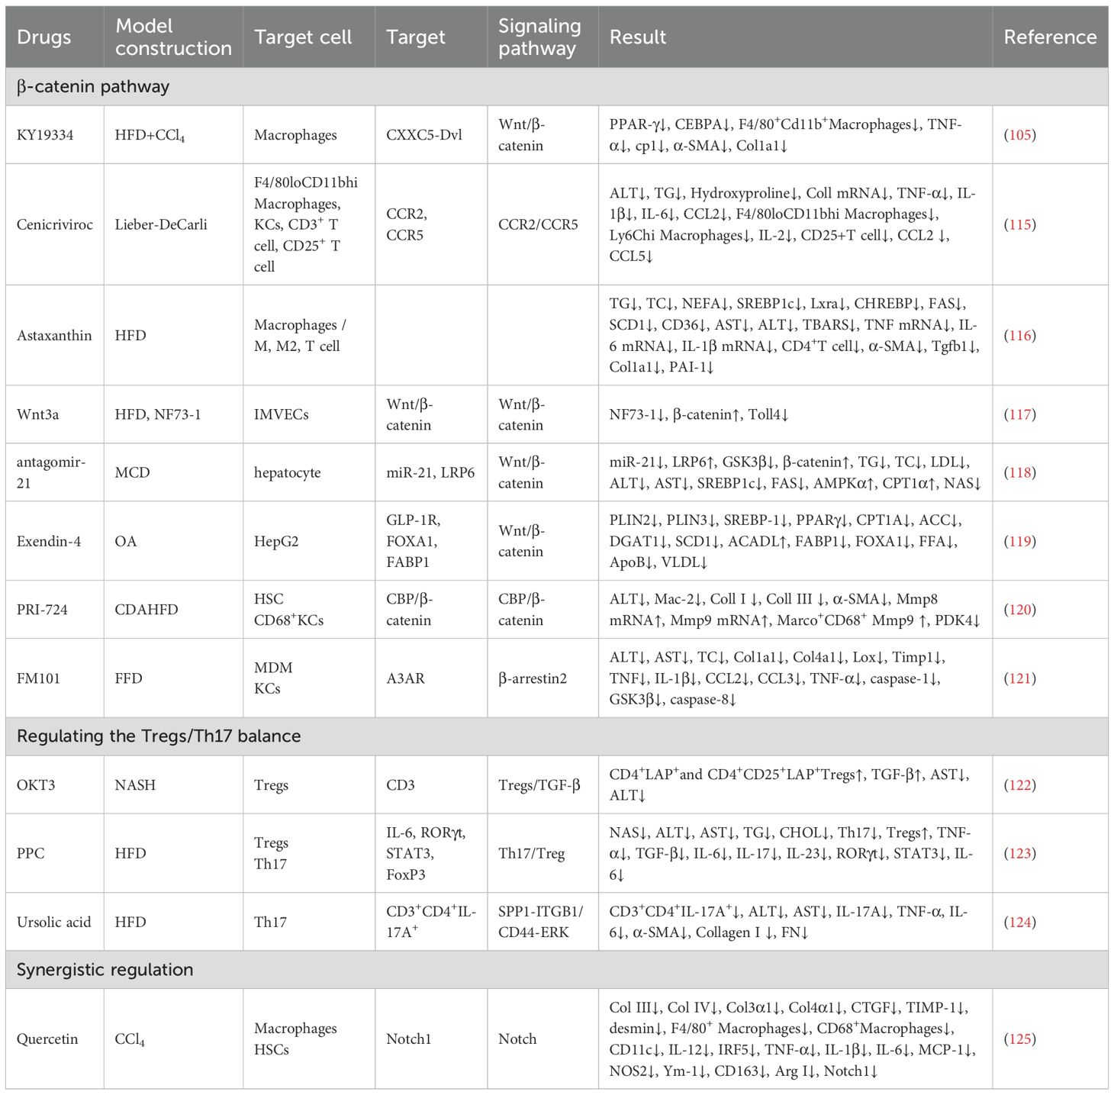
Task: Click the Signaling pathway column header
Action: pos(539,37)
